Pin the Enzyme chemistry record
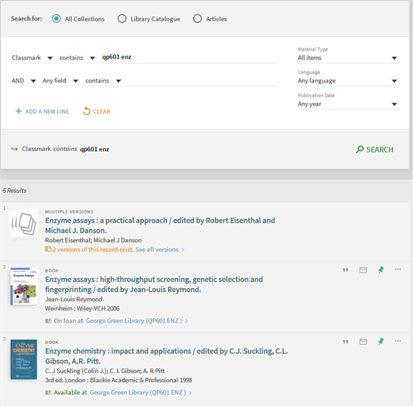This screenshot has width=413, height=406. (381, 341)
